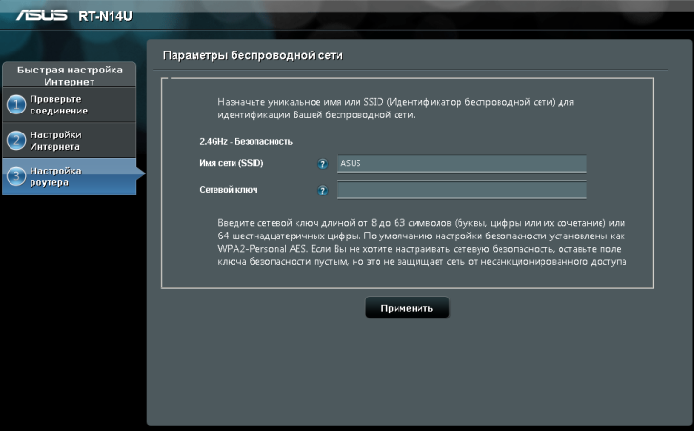Click the ASUS logo in header
This screenshot has height=431, width=694.
[42, 15]
